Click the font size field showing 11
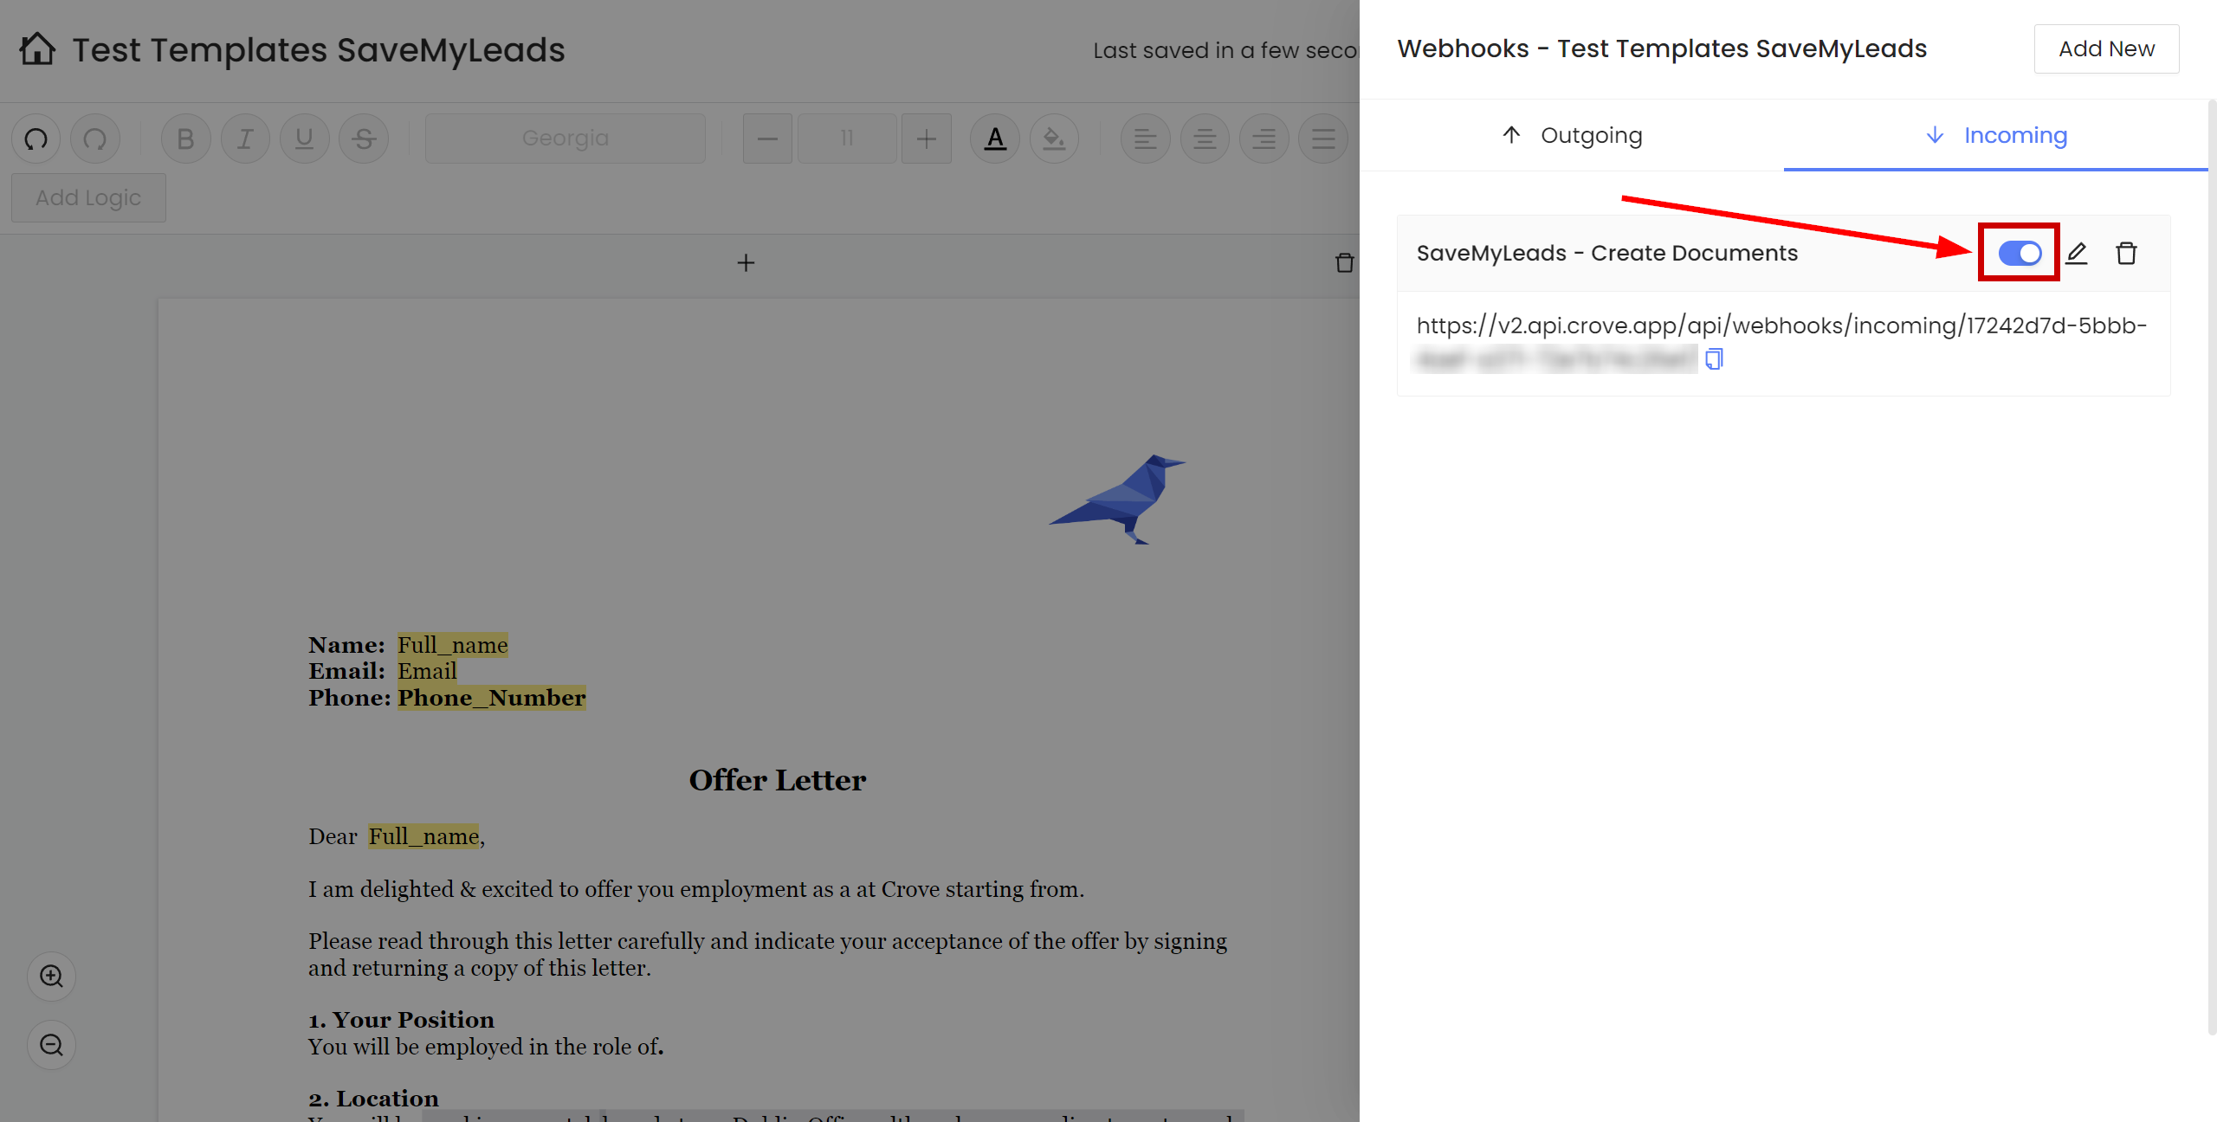 point(847,139)
